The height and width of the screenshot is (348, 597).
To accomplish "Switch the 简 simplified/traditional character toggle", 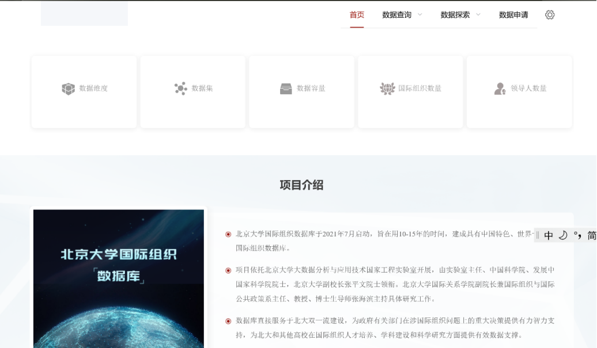I will tap(591, 235).
